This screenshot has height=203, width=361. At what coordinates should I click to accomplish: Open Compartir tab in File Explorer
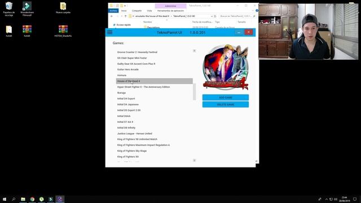tap(137, 11)
